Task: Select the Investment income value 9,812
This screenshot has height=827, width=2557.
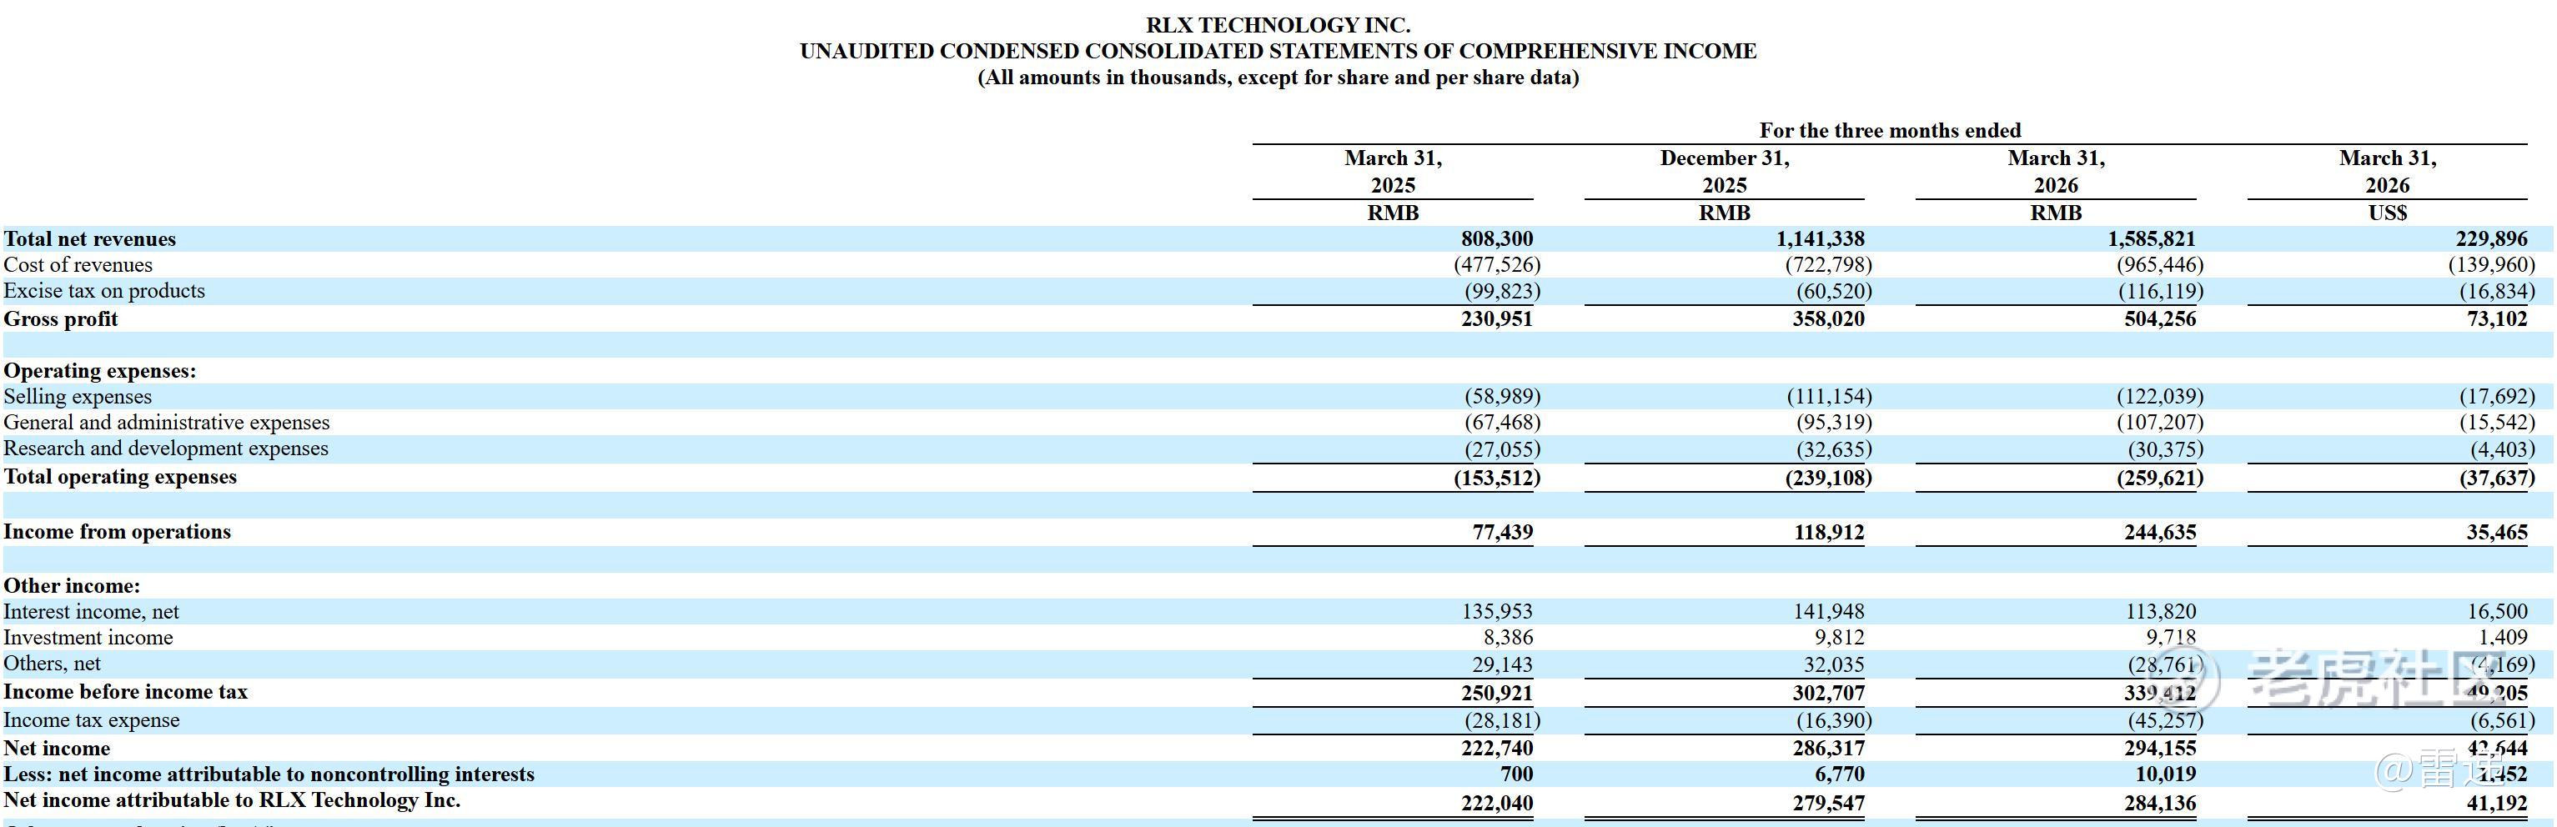Action: click(1833, 638)
